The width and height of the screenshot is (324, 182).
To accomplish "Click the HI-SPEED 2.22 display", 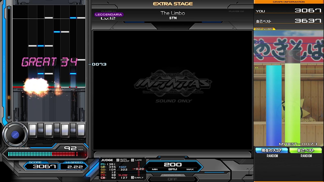I will pos(74,166).
